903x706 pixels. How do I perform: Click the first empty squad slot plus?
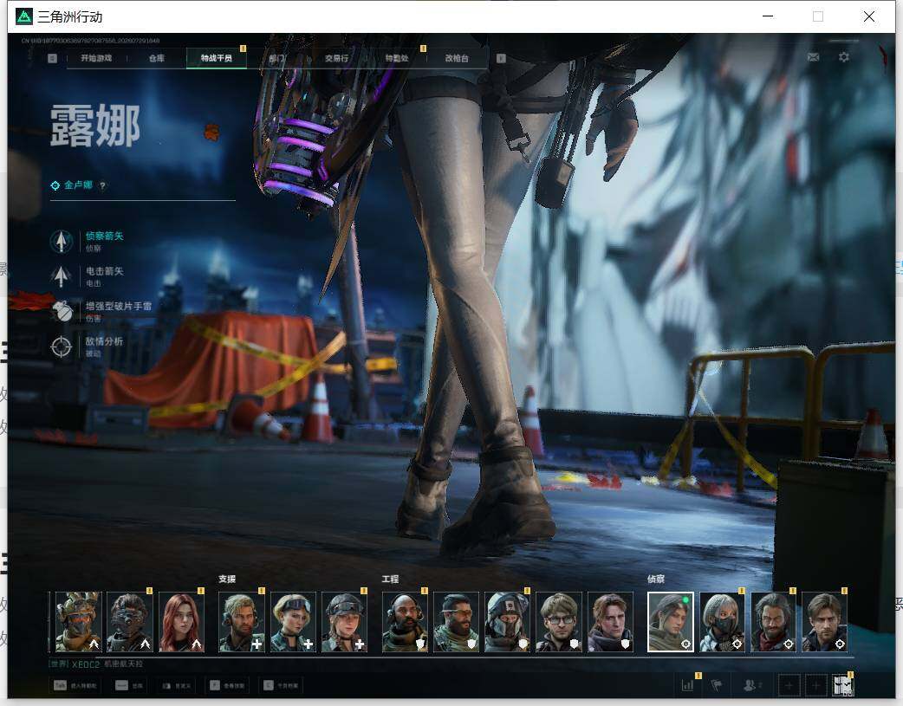(789, 685)
